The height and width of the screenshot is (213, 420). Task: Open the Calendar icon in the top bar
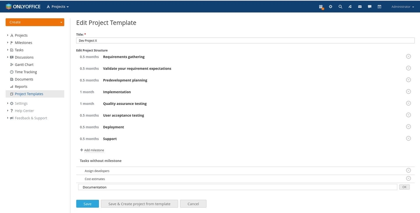(x=379, y=6)
